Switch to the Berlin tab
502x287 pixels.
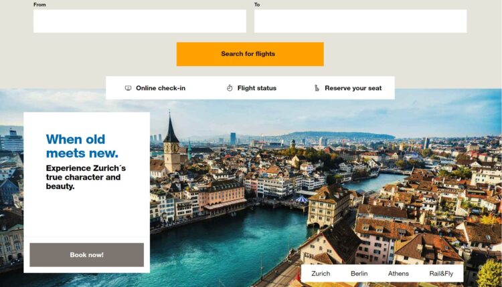point(359,274)
